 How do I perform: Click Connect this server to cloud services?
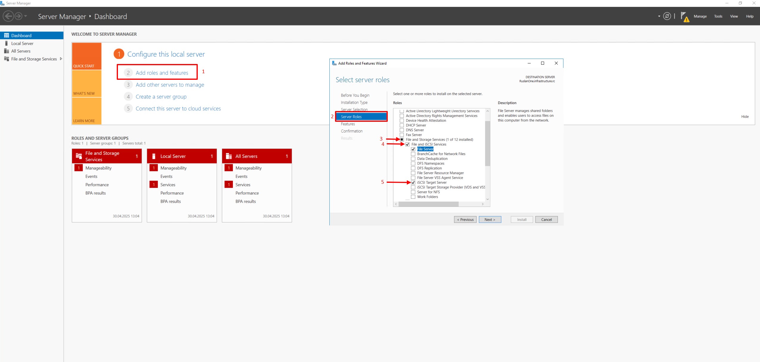point(178,109)
